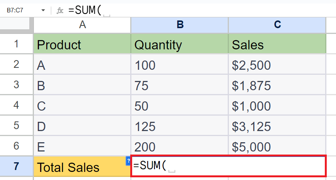Select the row 4 header
The width and height of the screenshot is (336, 180).
(x=17, y=105)
